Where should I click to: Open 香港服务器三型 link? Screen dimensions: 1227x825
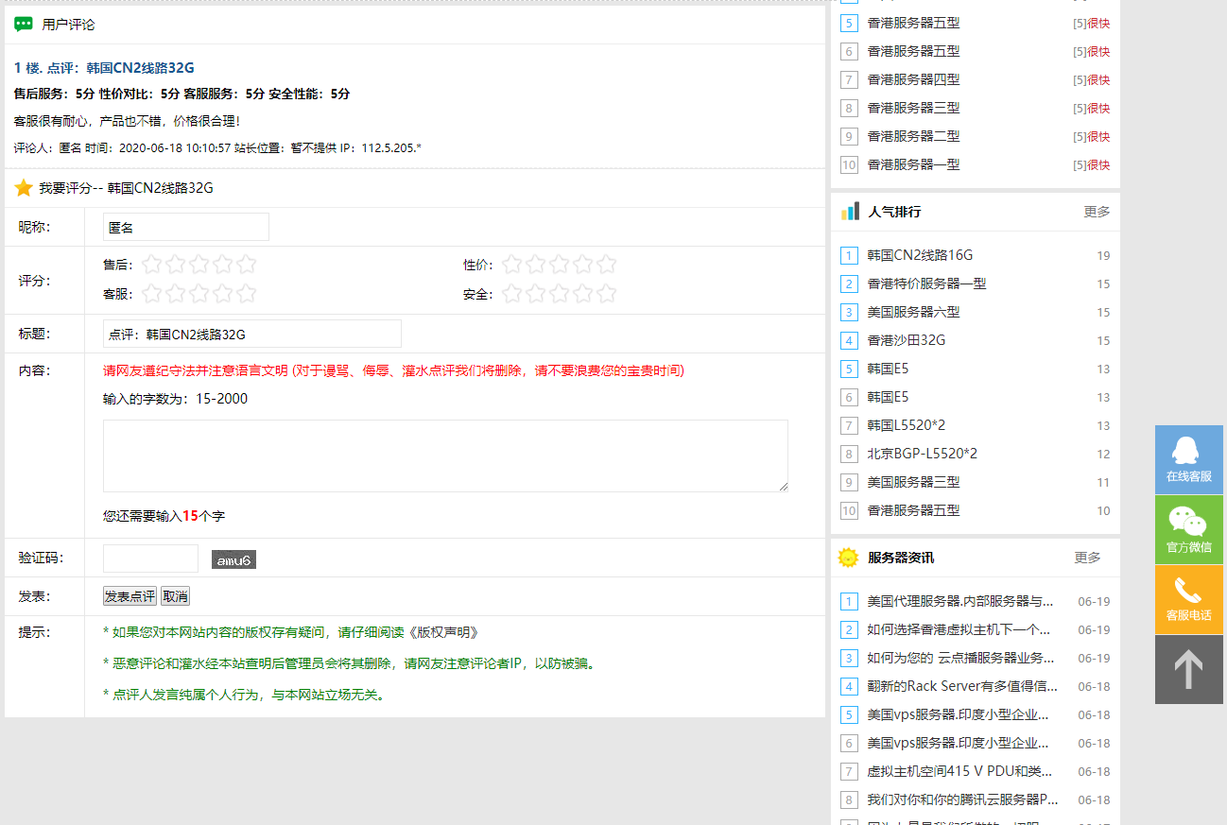coord(913,108)
